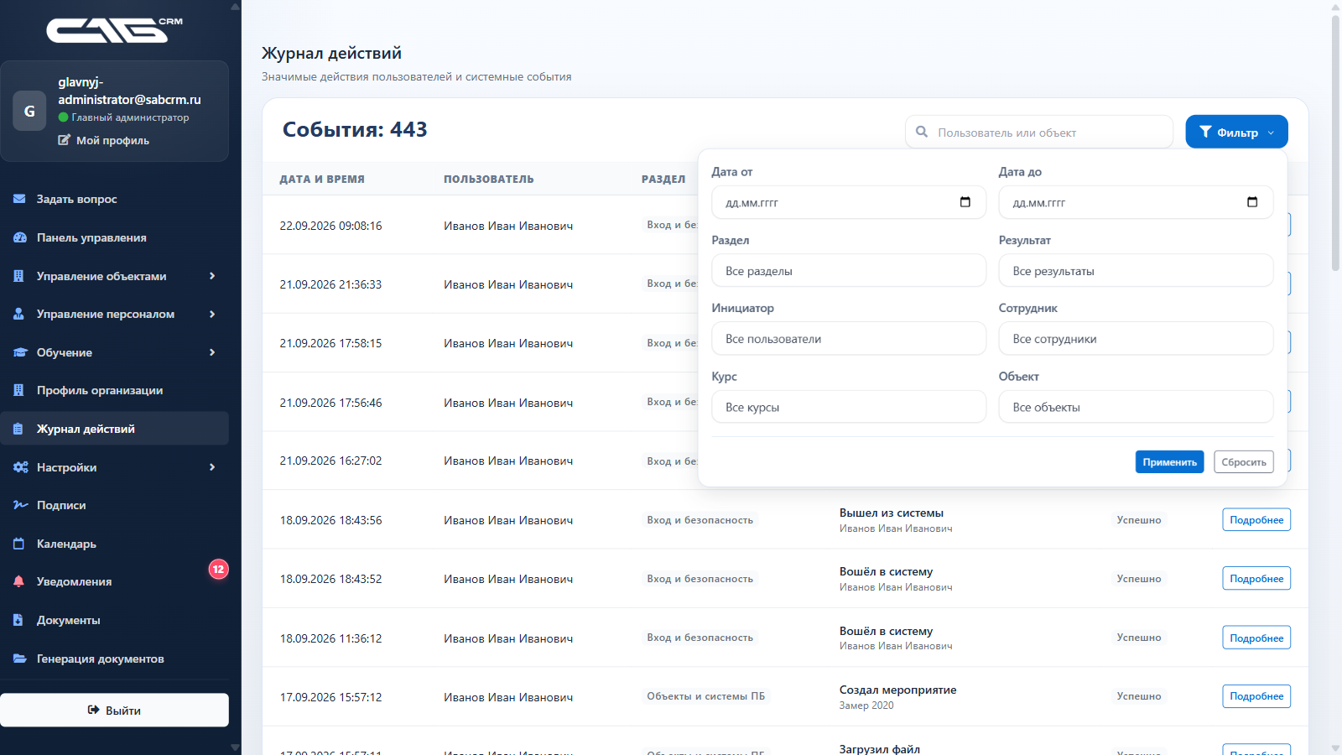
Task: Click the graduation cap icon for Обучение
Action: coord(20,352)
